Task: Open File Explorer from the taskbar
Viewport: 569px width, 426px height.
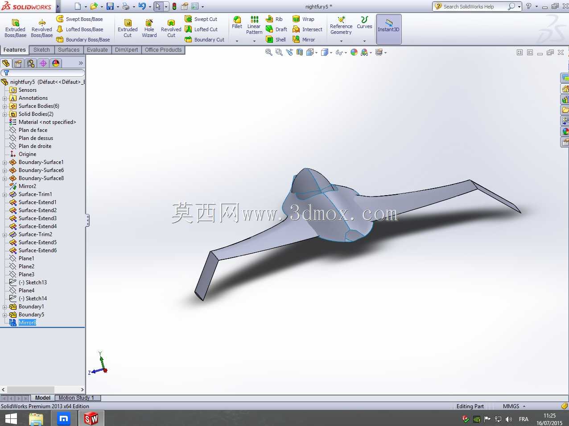Action: pyautogui.click(x=36, y=418)
